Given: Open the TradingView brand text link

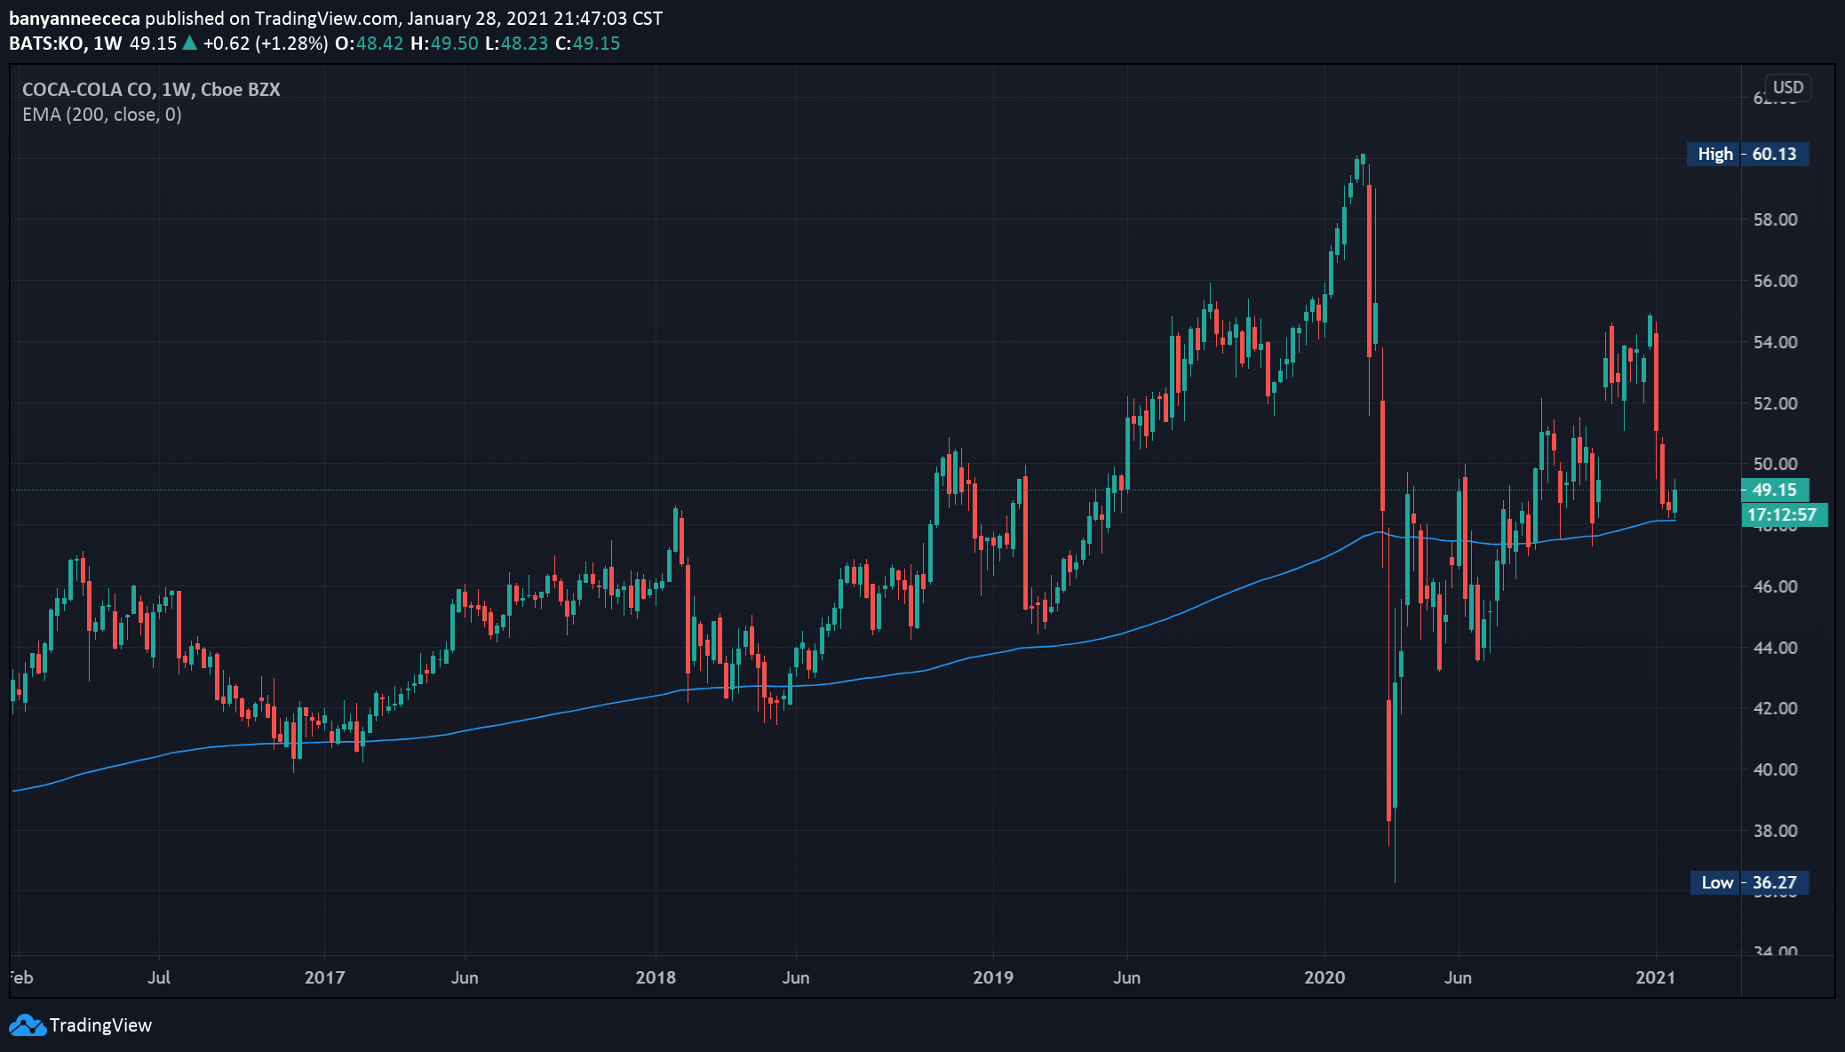Looking at the screenshot, I should 100,1025.
